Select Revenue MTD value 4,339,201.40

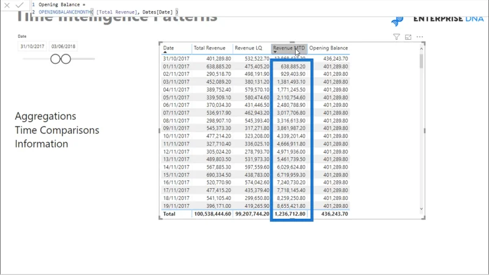(x=292, y=136)
